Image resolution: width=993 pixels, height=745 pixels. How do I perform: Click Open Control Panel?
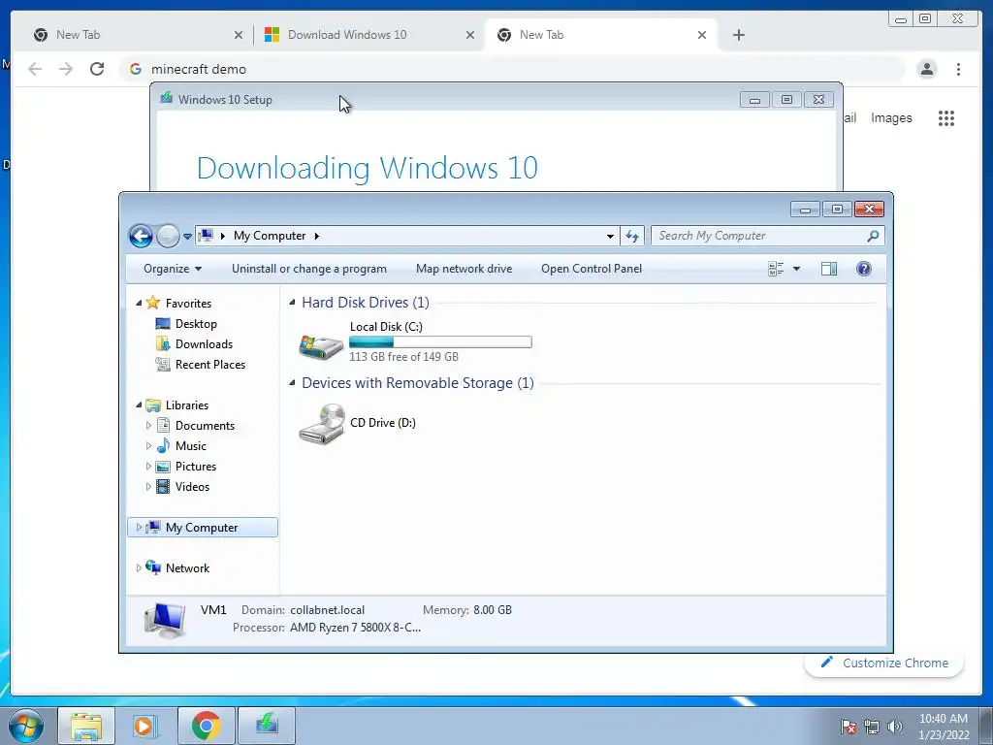pyautogui.click(x=592, y=269)
